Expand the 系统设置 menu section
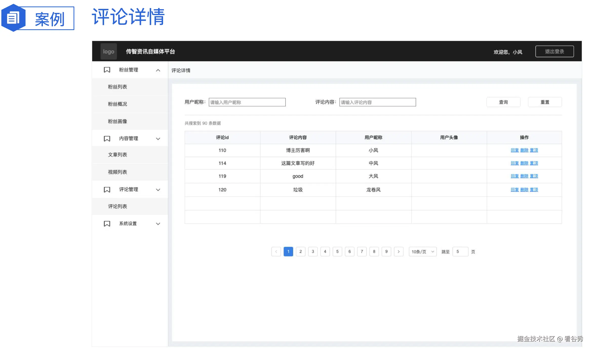This screenshot has height=351, width=592. (158, 224)
